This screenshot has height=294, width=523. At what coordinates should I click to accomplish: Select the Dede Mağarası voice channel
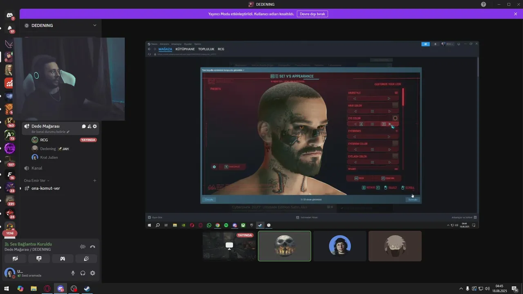(x=45, y=126)
